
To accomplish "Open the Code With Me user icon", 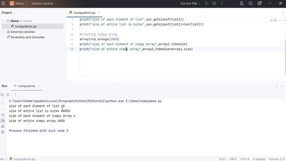I will point(242,4).
